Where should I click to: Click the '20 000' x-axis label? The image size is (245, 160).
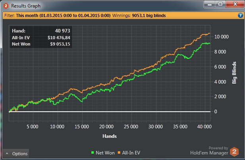[x=106, y=126]
